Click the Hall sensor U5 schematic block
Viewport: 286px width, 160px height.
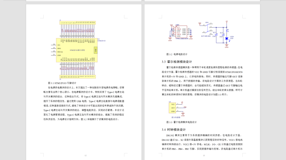(172, 108)
